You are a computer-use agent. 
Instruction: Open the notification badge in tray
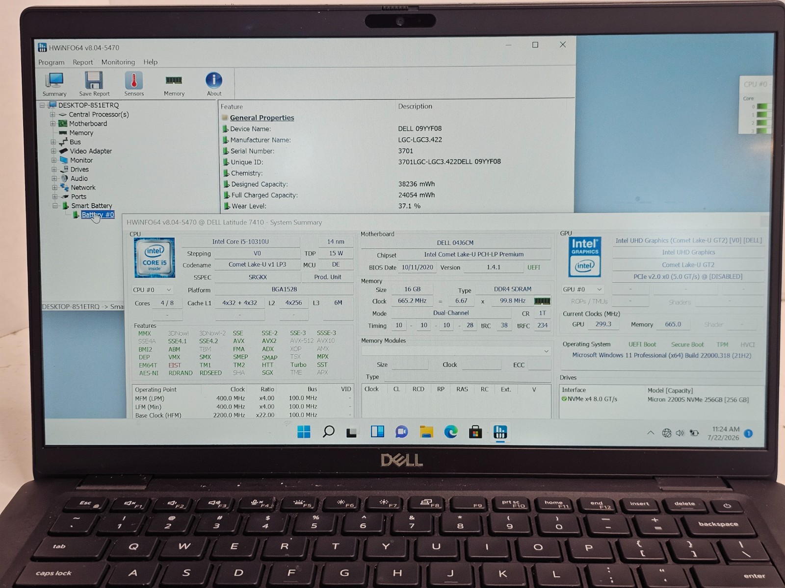pos(748,433)
